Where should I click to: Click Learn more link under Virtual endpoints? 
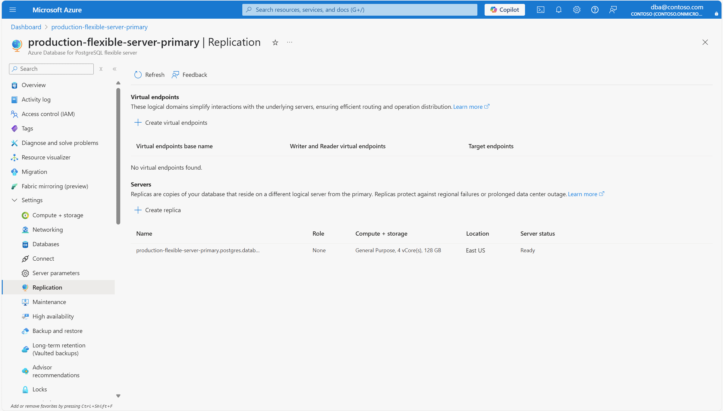[471, 107]
